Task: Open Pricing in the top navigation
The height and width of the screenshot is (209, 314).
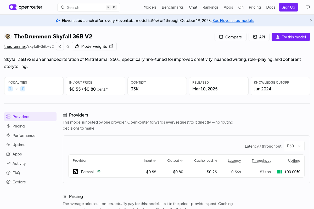Action: click(255, 7)
